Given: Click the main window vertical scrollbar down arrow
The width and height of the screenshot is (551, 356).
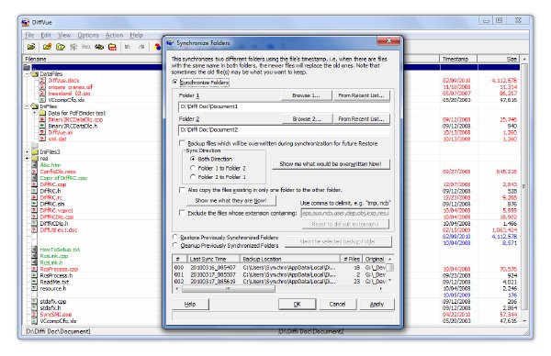Looking at the screenshot, I should (524, 321).
